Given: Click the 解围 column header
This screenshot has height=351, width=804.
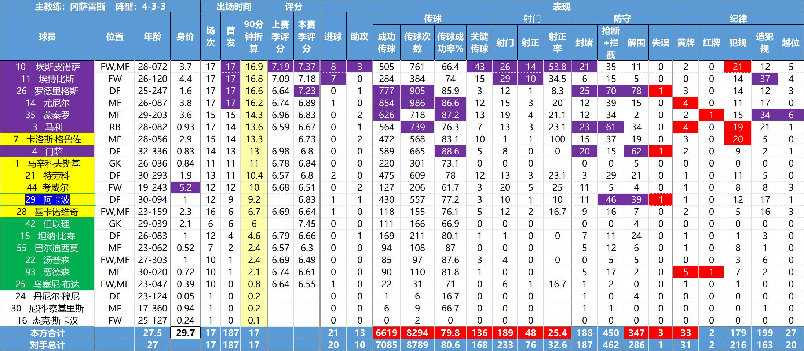Looking at the screenshot, I should click(x=636, y=43).
